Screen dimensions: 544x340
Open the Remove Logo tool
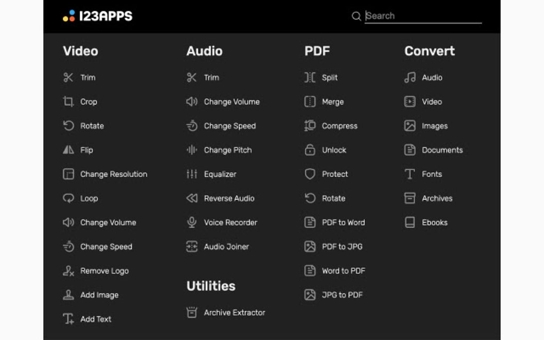[x=105, y=271]
